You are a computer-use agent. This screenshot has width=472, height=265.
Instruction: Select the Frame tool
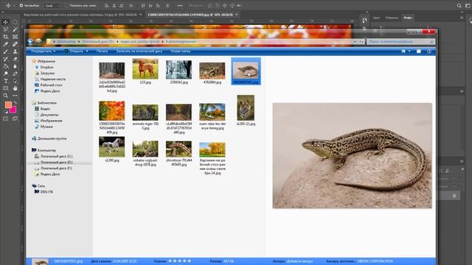tap(15, 37)
